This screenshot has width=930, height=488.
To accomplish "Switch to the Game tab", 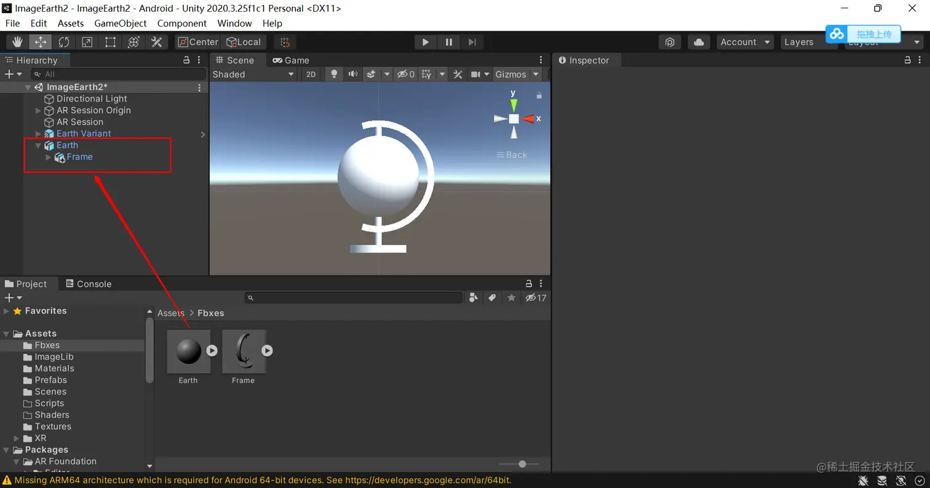I will click(x=291, y=60).
